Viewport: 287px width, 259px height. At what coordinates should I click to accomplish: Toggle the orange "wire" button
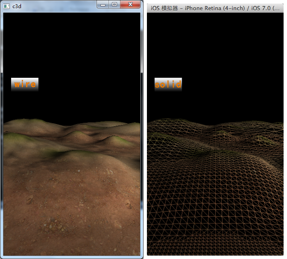coord(25,85)
